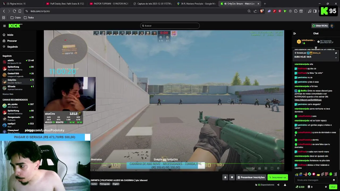Open browser extensions puzzle icon

(x=296, y=11)
